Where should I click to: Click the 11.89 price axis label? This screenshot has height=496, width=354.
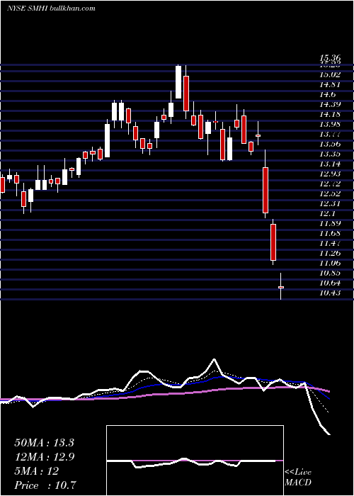pos(330,224)
